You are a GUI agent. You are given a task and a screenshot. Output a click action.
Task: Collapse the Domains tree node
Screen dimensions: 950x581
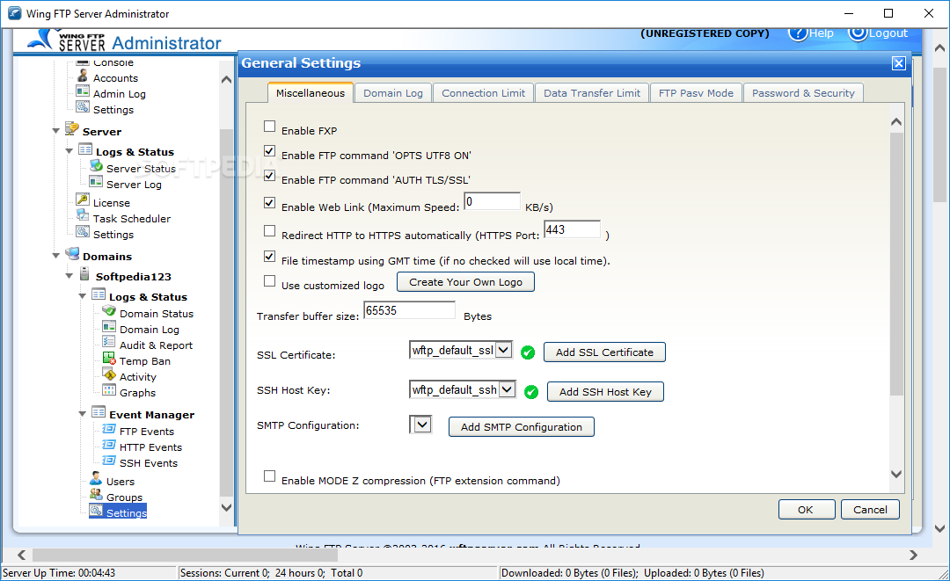[x=55, y=256]
